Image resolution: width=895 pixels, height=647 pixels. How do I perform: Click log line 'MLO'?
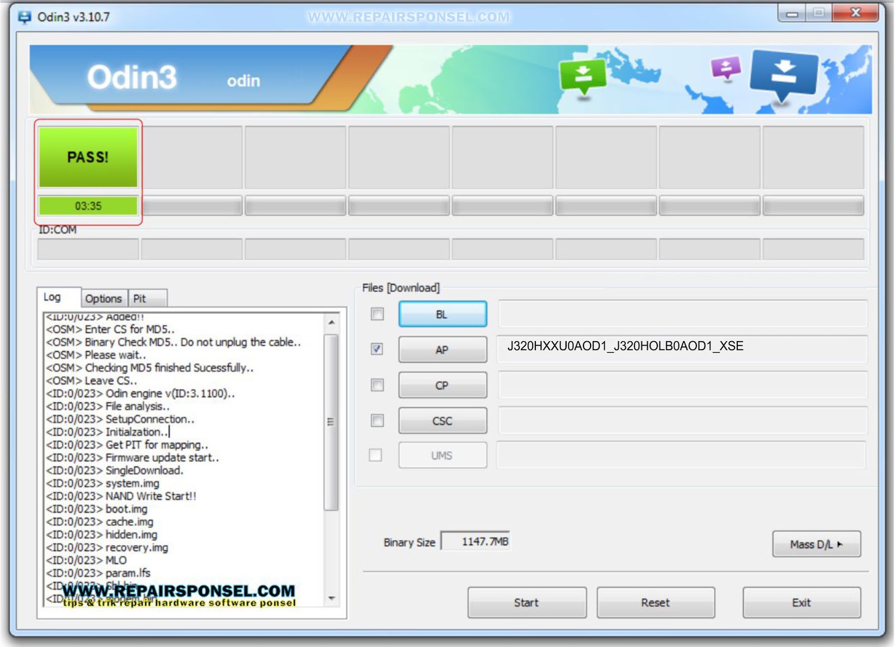tap(86, 560)
